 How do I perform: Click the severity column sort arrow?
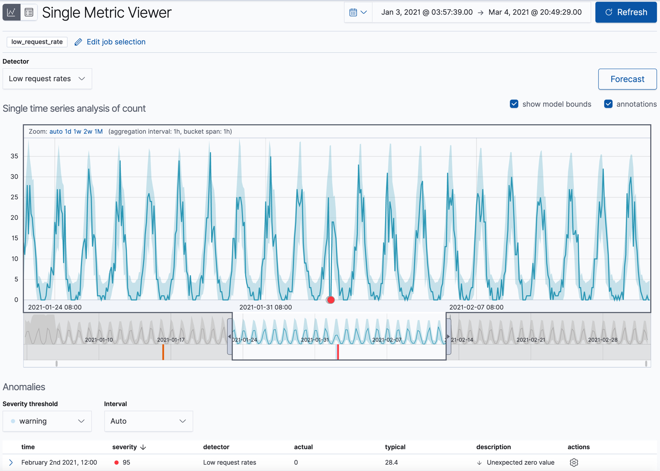pyautogui.click(x=143, y=447)
